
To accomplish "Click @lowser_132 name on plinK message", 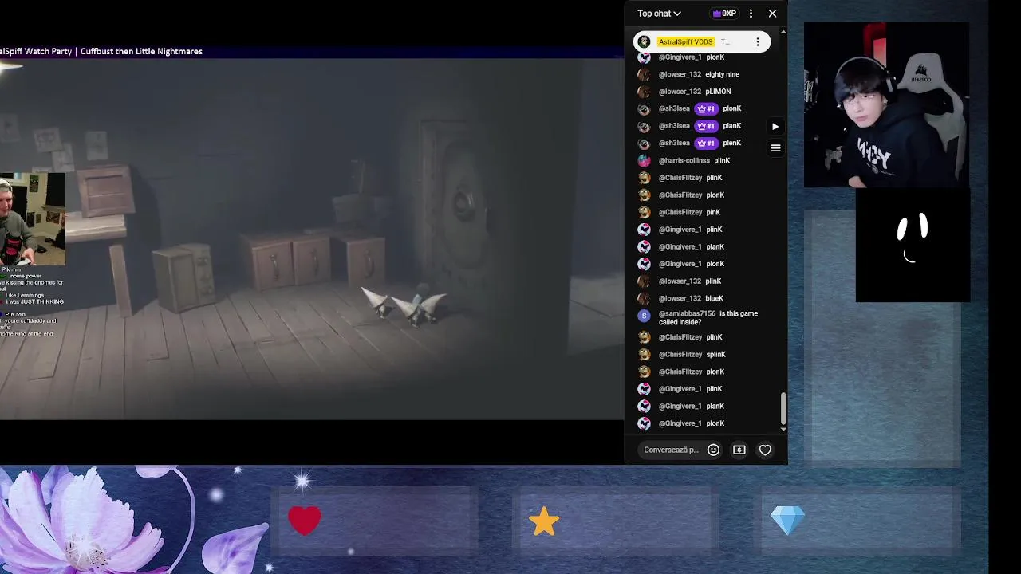I will pos(680,281).
